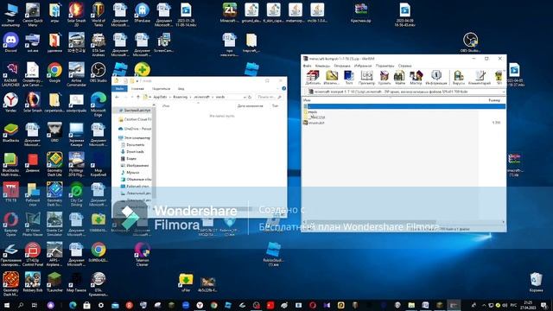Open the Комментарий tool in WinRAR

coord(480,78)
